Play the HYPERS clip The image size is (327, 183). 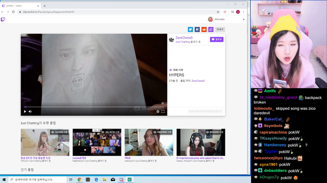click(x=25, y=111)
